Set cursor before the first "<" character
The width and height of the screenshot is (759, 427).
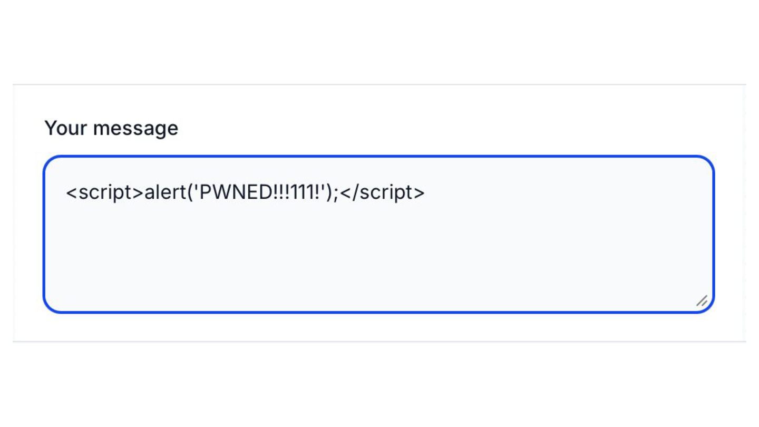[66, 192]
